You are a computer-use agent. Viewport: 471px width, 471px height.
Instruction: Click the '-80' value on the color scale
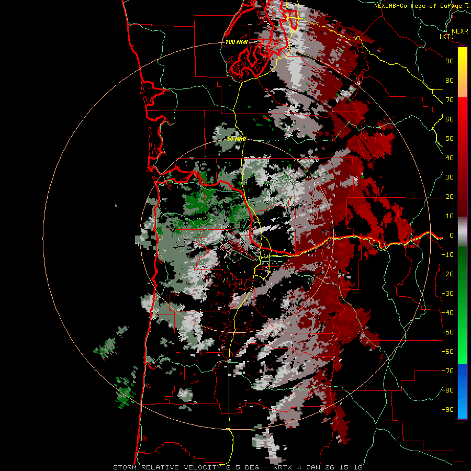(x=447, y=390)
